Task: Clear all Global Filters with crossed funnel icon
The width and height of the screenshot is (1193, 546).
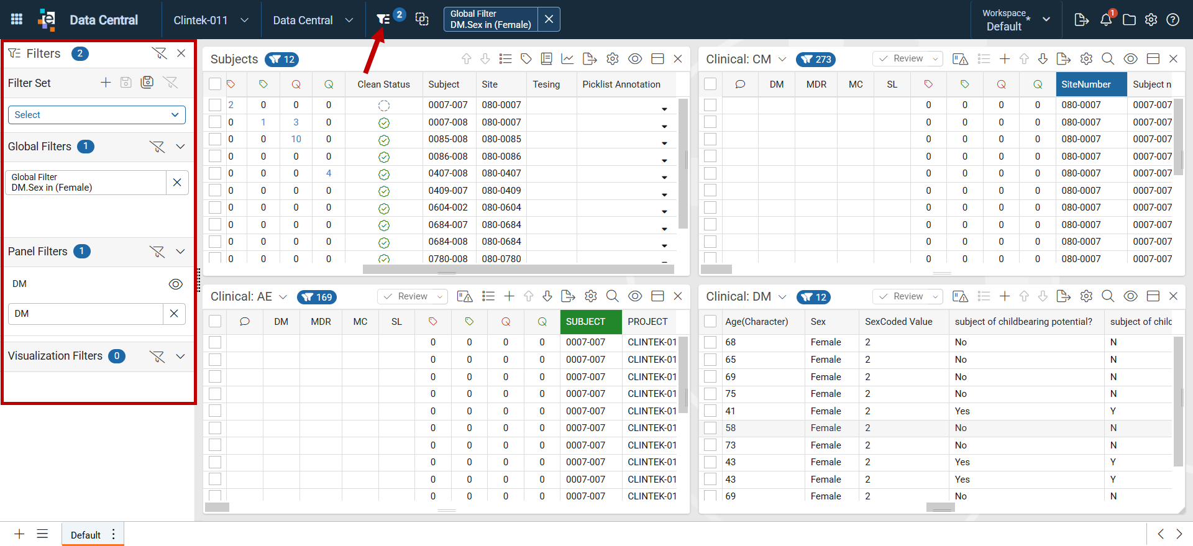Action: coord(157,147)
